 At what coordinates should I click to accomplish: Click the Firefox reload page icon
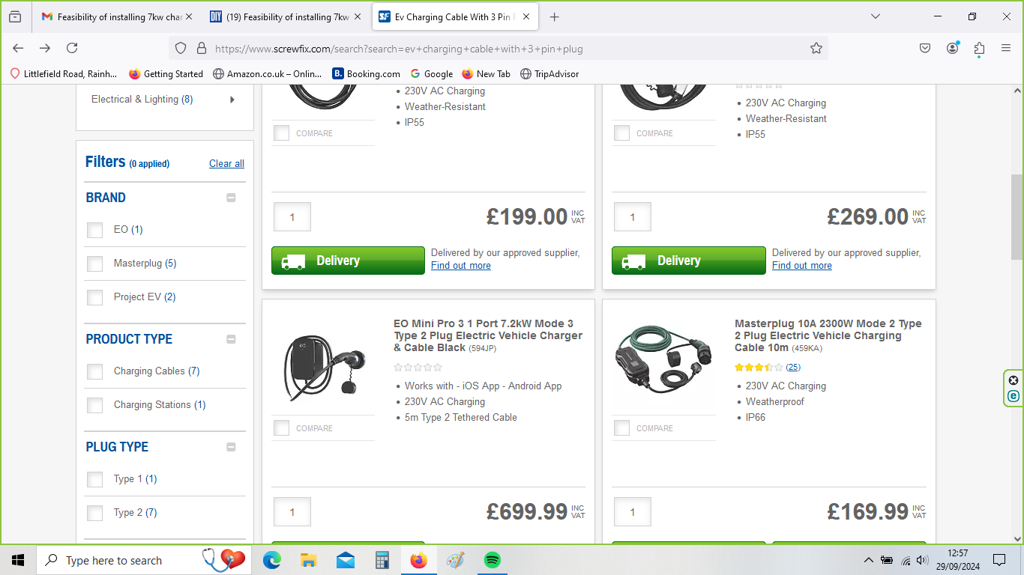(x=72, y=48)
